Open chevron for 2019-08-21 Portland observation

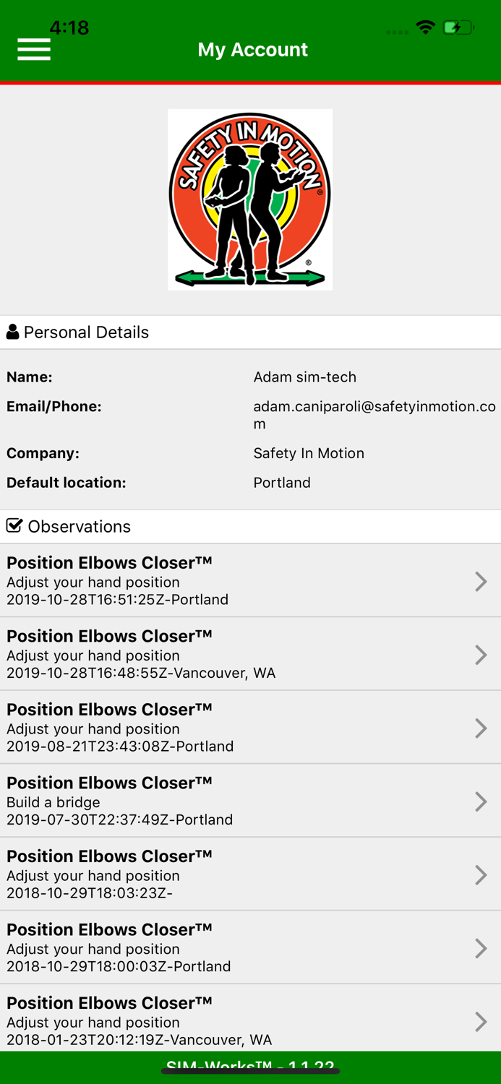[481, 728]
